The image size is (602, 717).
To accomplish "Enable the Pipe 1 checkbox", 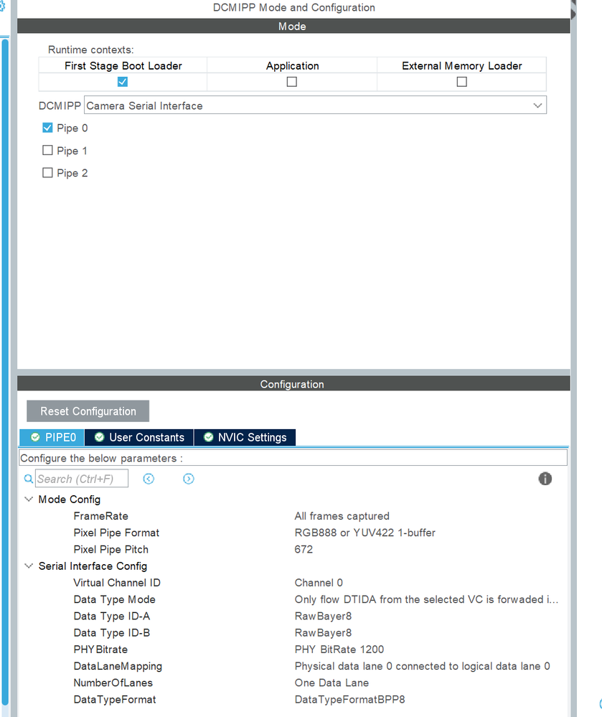I will (47, 150).
